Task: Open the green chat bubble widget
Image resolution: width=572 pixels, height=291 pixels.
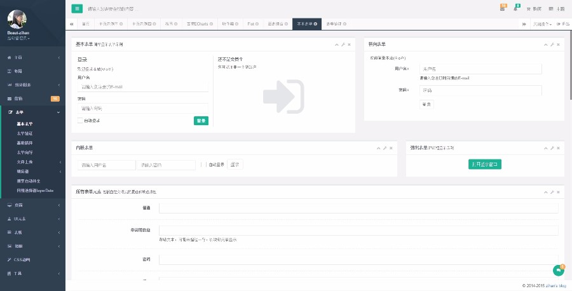Action: point(559,271)
